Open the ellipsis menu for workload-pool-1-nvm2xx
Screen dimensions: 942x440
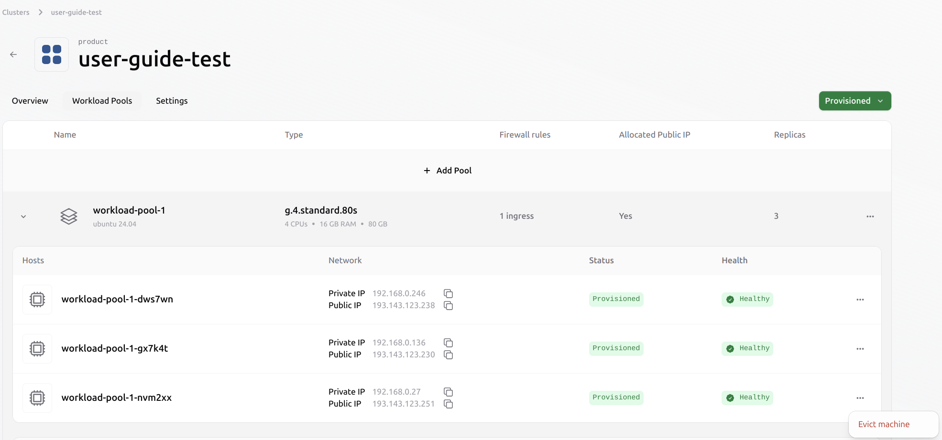pos(860,397)
